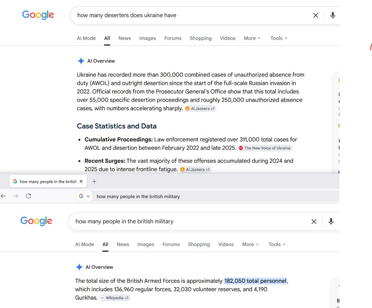
Task: Open News tab in lower results
Action: [x=123, y=244]
